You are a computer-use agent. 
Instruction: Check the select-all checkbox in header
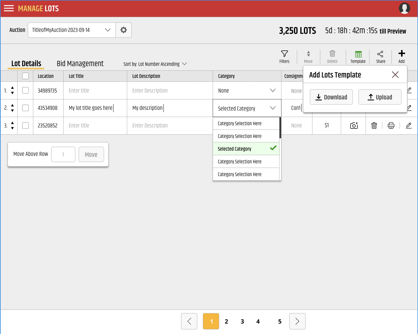point(25,76)
